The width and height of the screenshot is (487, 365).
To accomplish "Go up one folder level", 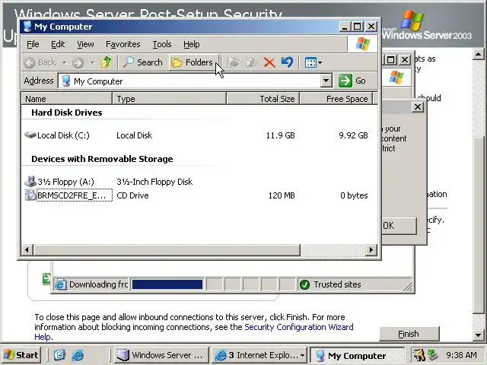I will (x=107, y=62).
